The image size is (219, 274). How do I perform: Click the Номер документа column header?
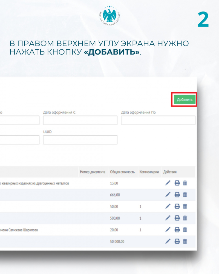click(x=93, y=172)
